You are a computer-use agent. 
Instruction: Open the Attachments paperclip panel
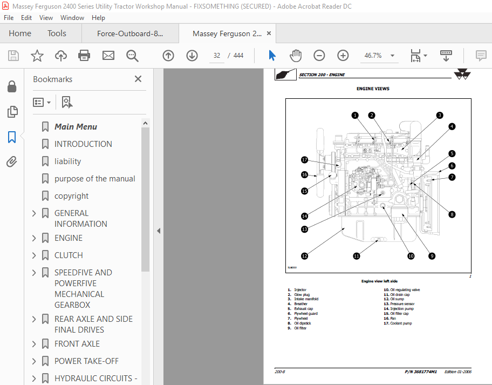pyautogui.click(x=12, y=162)
